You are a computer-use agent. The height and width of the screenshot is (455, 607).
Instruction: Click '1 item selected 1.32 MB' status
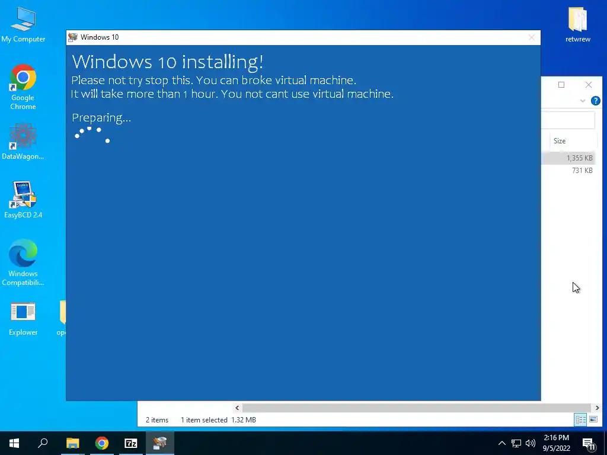click(x=218, y=420)
